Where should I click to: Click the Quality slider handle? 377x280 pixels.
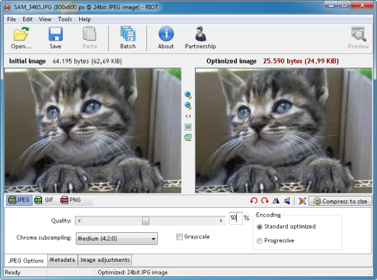point(146,220)
